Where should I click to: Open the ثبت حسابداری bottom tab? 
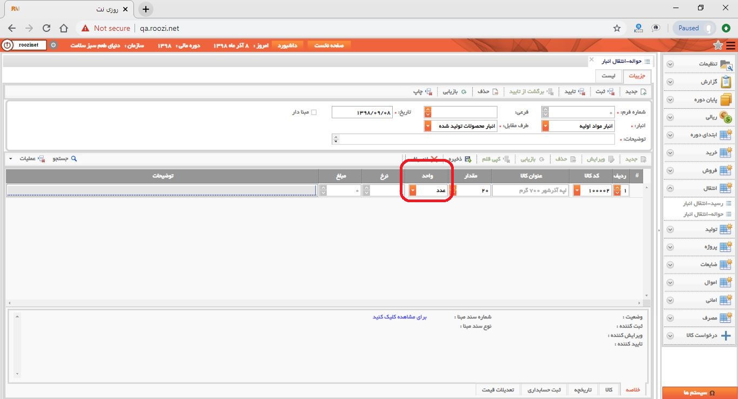click(x=544, y=390)
